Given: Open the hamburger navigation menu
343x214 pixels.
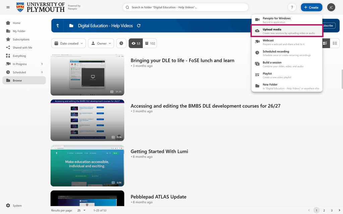Looking at the screenshot, I should [8, 7].
